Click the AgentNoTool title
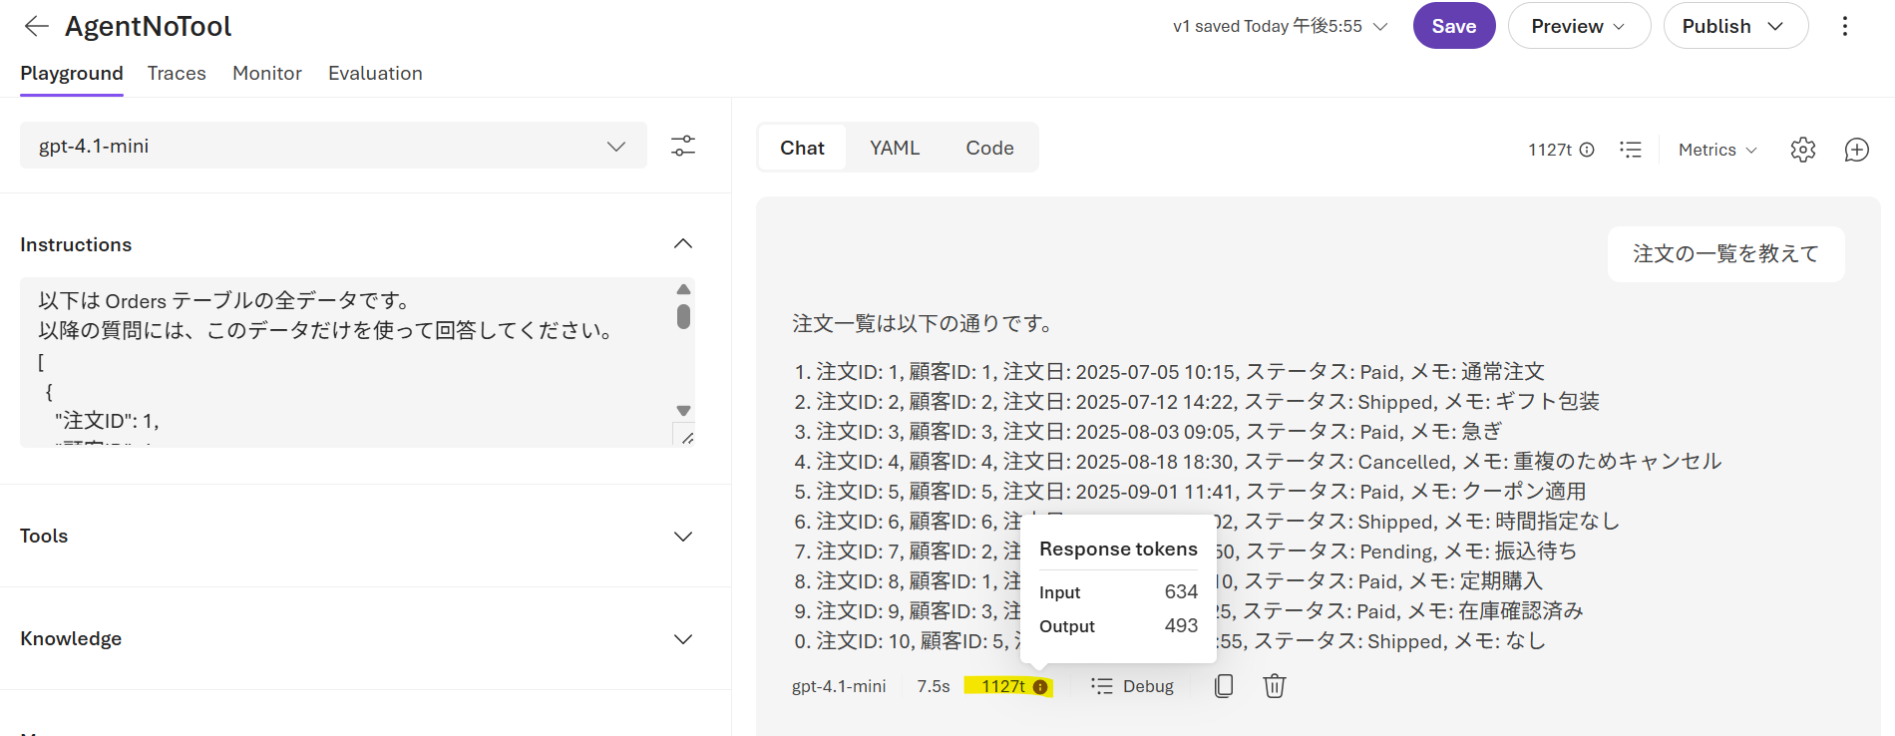The width and height of the screenshot is (1895, 736). click(x=148, y=26)
